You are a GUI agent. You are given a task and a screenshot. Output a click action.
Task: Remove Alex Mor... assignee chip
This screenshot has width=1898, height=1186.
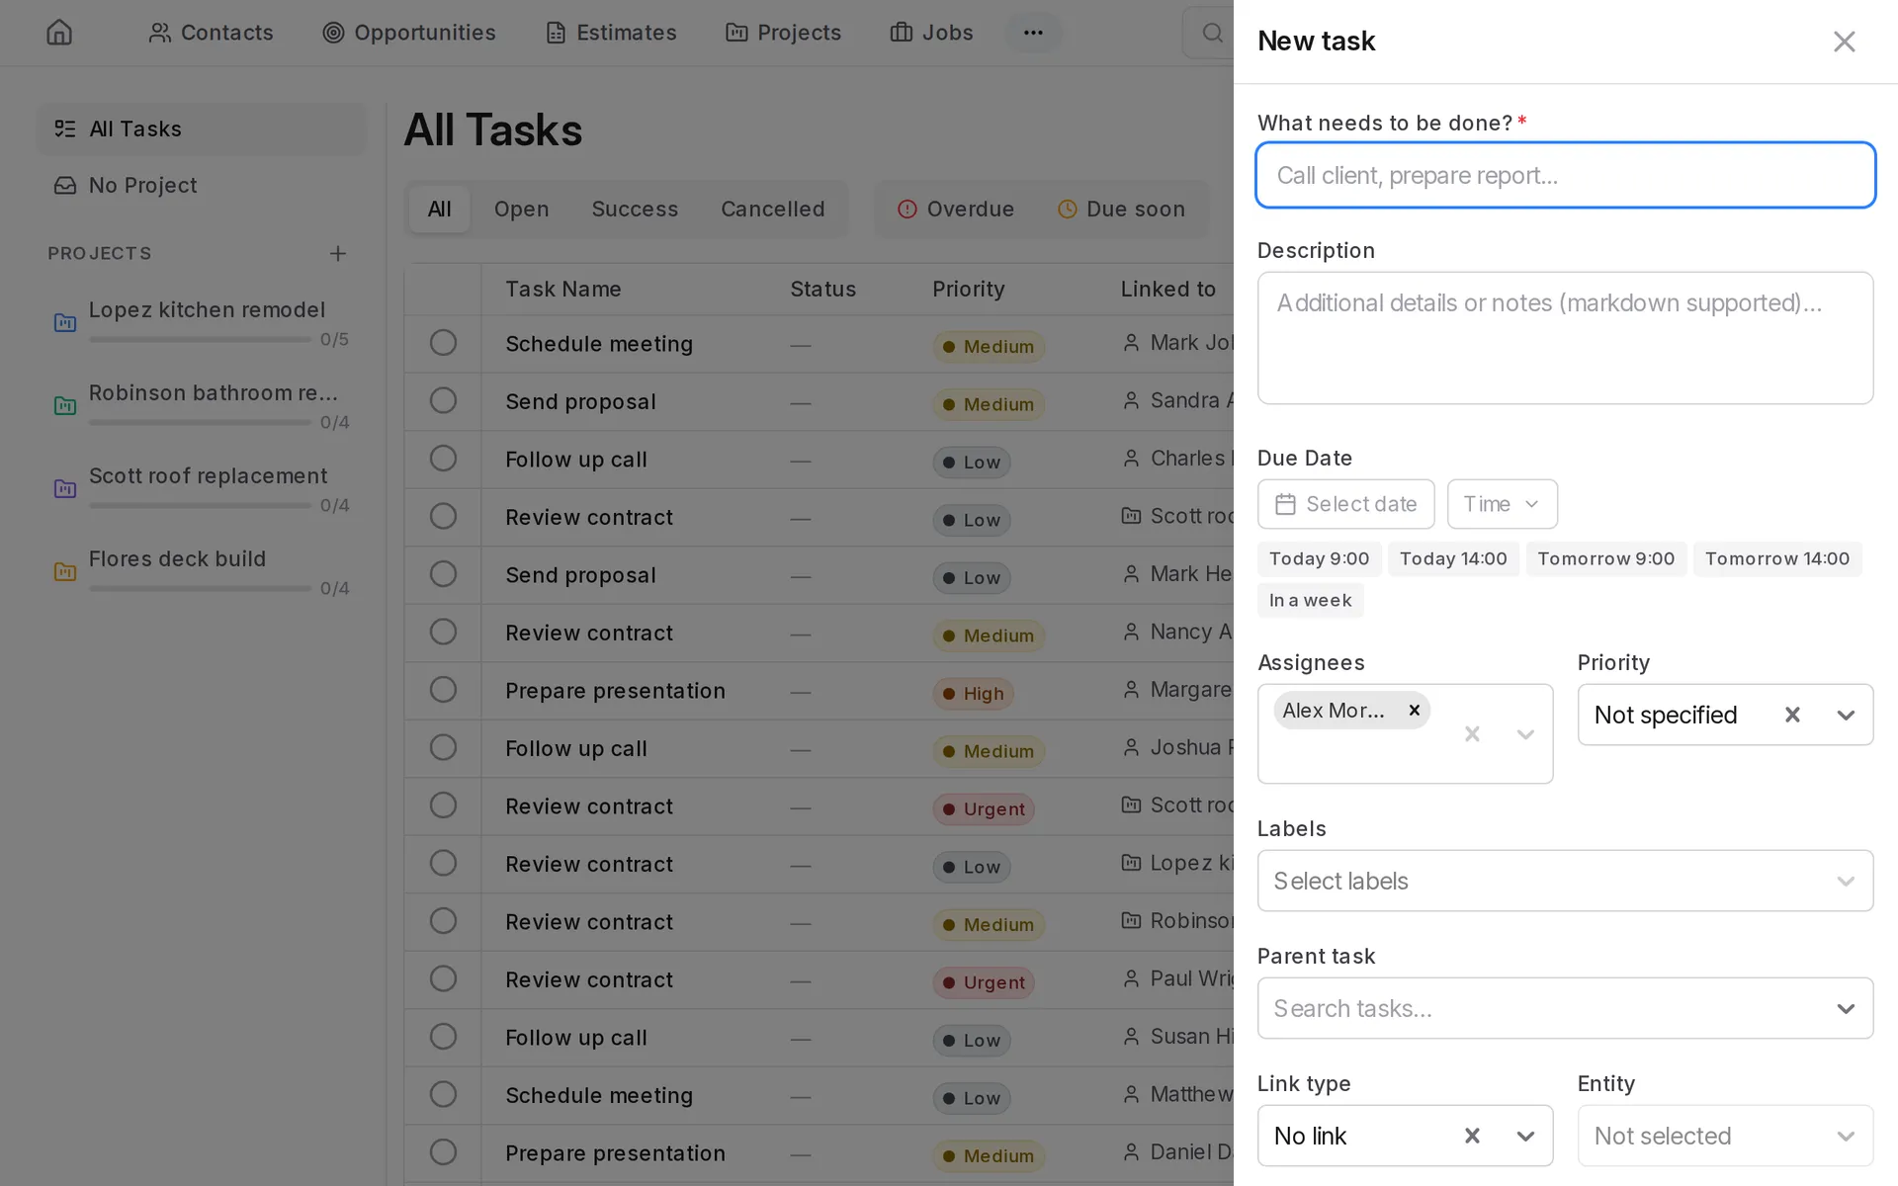1415,711
